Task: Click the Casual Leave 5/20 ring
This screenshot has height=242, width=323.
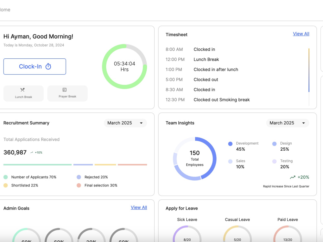Action: [237, 234]
